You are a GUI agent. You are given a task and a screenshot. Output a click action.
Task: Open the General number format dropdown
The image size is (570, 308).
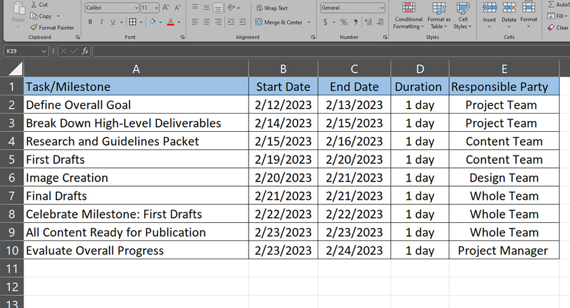tap(382, 8)
